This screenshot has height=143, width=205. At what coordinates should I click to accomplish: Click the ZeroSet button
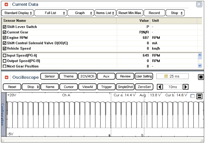coord(144,87)
